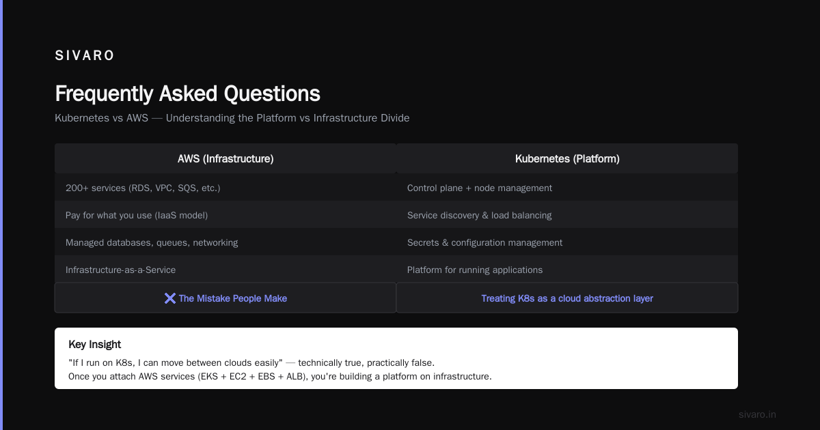The image size is (820, 430).
Task: Click Treating K8s as a cloud abstraction layer
Action: [567, 298]
